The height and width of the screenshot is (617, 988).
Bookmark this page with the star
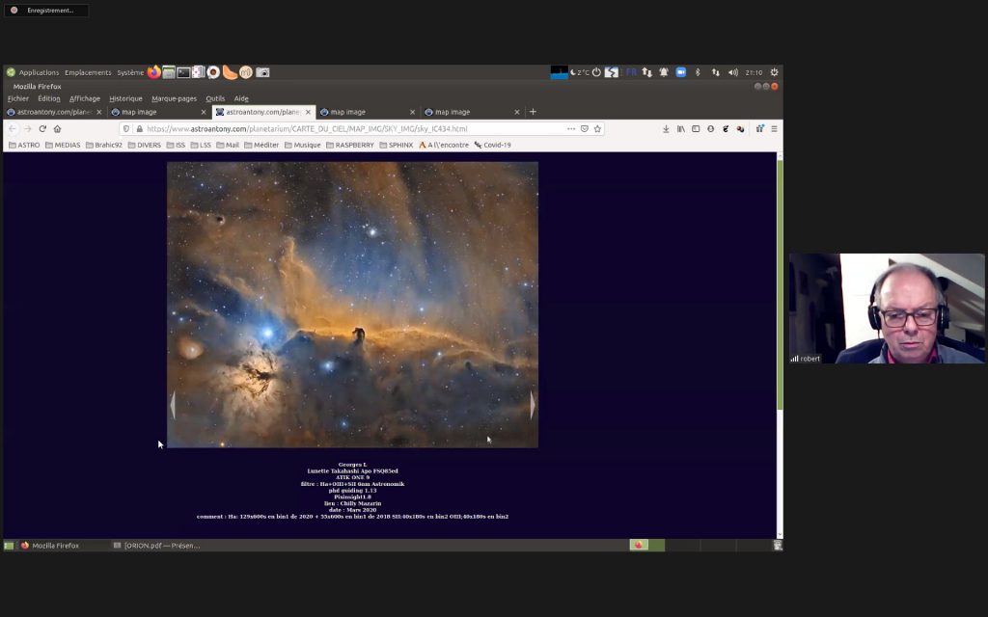597,129
